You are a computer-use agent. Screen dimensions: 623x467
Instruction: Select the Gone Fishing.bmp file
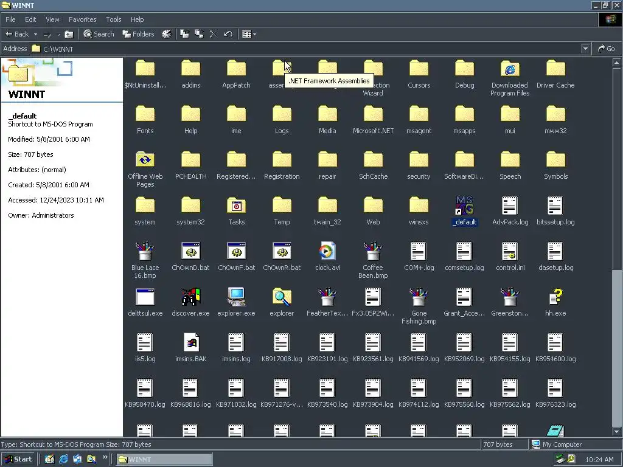419,306
